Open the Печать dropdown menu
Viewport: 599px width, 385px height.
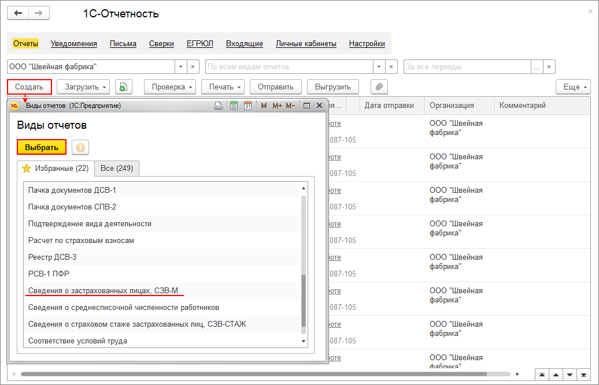coord(223,87)
